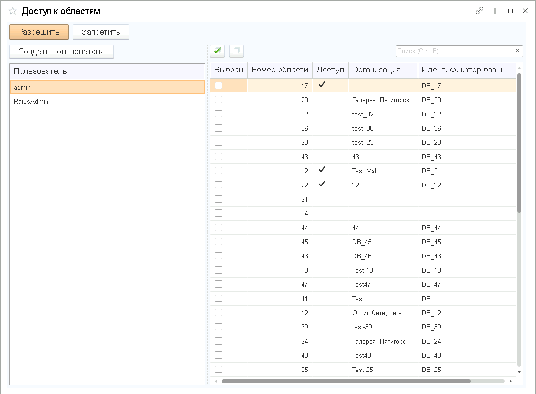Image resolution: width=536 pixels, height=394 pixels.
Task: Select admin in the user list
Action: tap(107, 87)
